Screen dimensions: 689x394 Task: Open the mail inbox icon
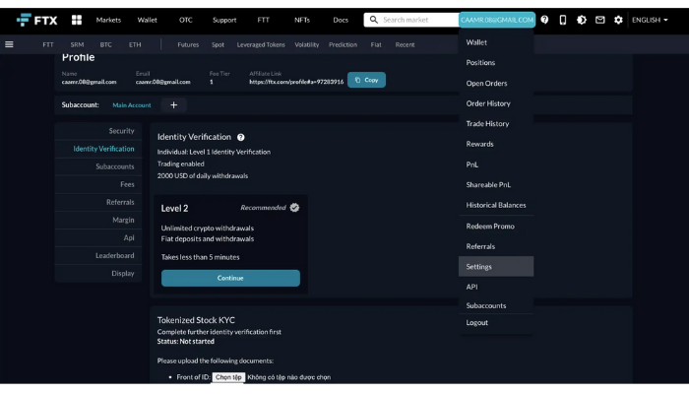point(599,20)
